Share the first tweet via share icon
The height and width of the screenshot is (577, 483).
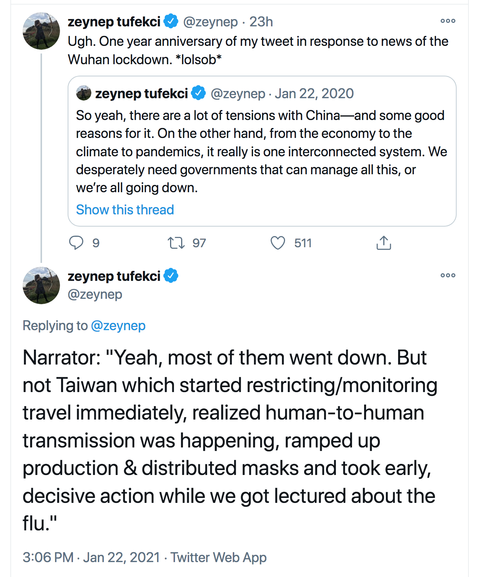pos(384,243)
